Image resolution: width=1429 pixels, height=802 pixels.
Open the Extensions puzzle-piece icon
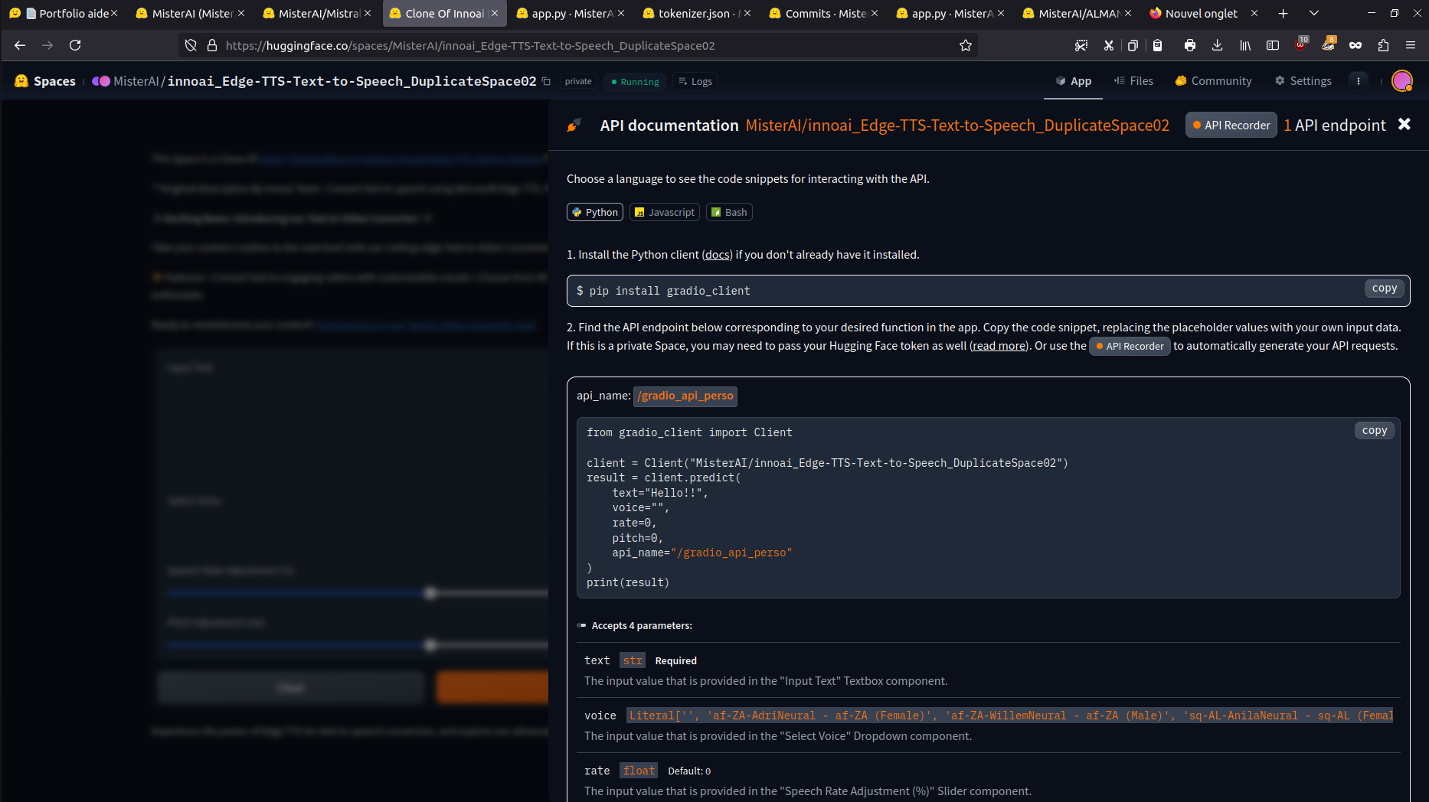[1383, 45]
